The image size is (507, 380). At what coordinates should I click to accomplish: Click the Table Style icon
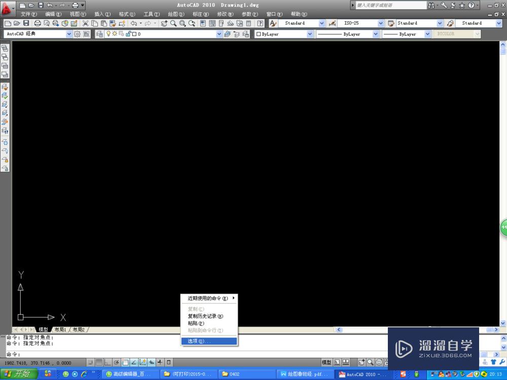[x=391, y=23]
